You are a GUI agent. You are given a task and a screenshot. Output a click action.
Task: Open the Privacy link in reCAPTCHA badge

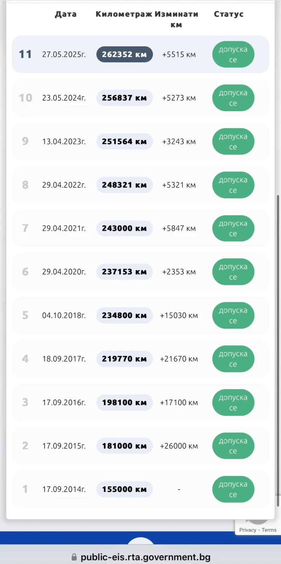point(248,530)
